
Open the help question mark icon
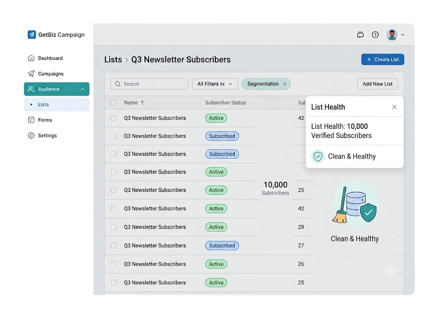point(375,35)
